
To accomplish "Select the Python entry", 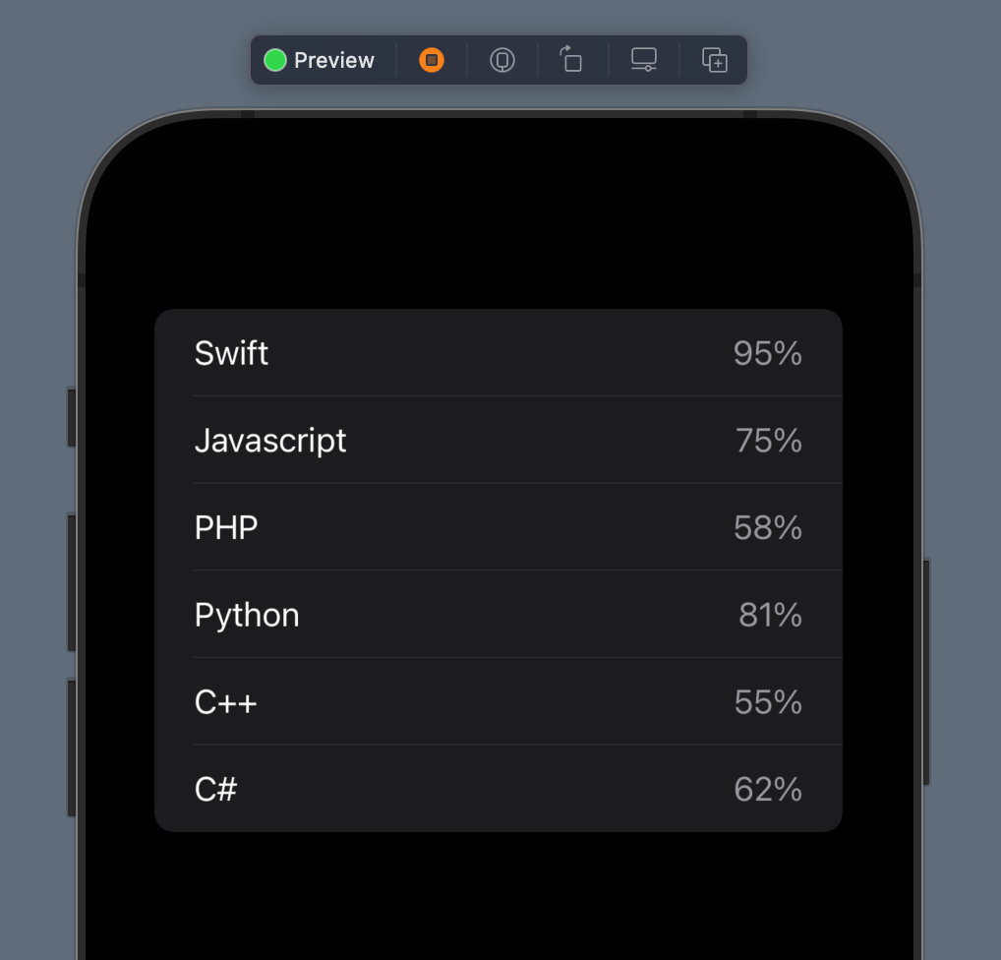I will 499,615.
